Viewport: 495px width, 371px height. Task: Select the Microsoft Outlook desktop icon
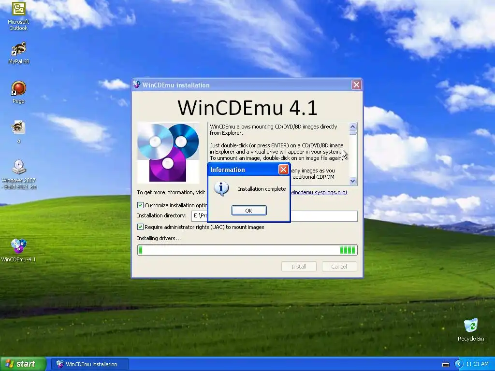pyautogui.click(x=18, y=16)
